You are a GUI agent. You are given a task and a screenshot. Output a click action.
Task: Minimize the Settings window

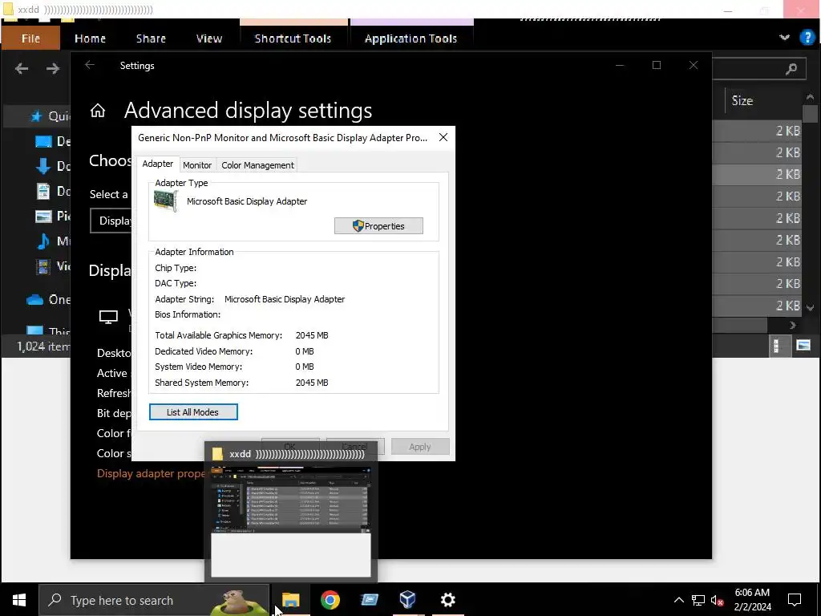tap(620, 65)
